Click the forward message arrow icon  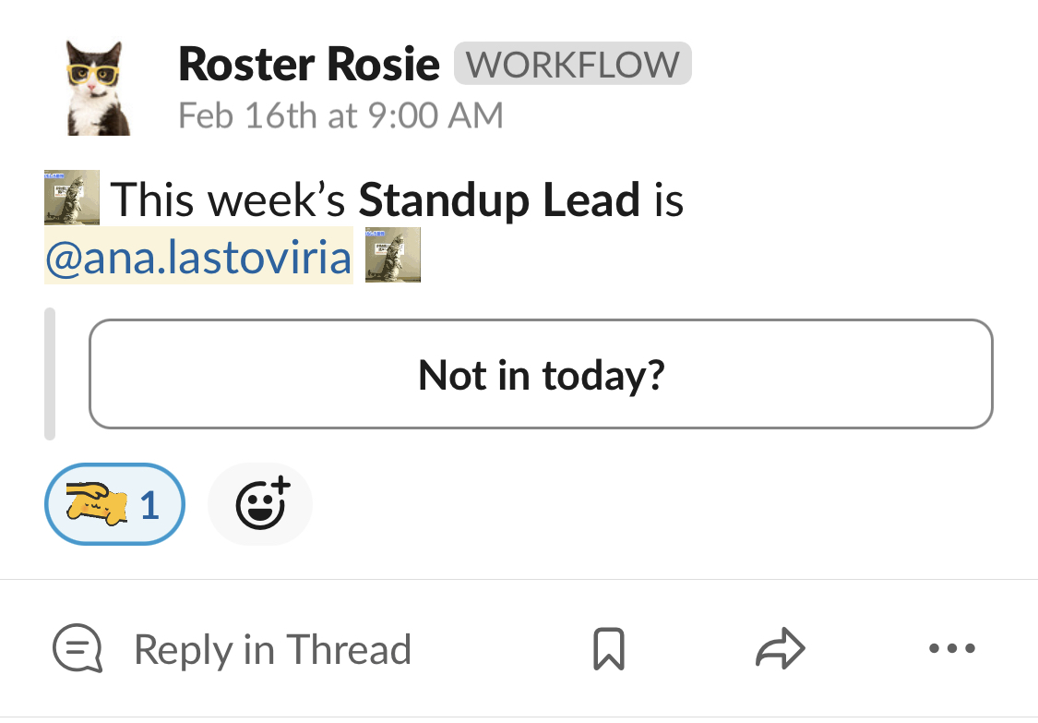[x=781, y=647]
